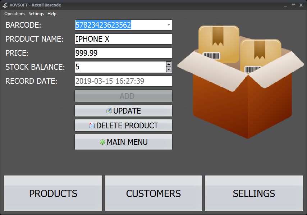Decrease STOCK BALANCE with the down spinner

169,69
